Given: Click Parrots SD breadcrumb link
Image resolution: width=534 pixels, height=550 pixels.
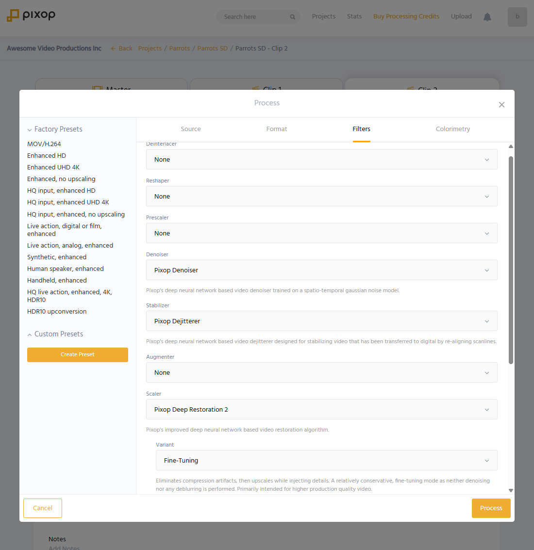Looking at the screenshot, I should 212,49.
